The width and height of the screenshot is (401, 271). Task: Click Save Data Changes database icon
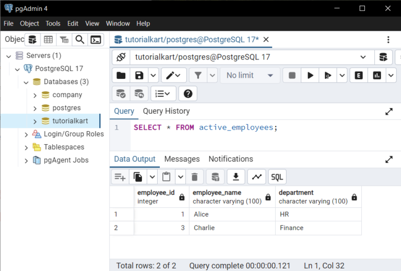pos(215,177)
